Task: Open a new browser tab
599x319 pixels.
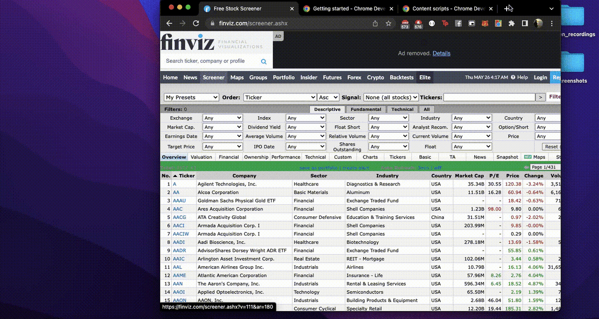Action: (x=508, y=8)
